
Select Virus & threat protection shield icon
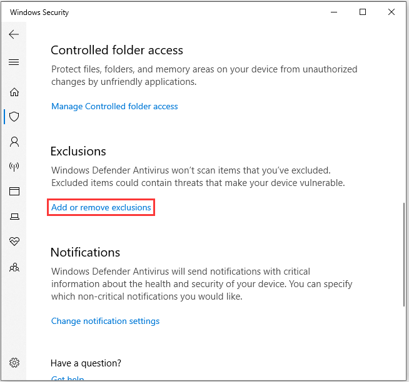click(14, 117)
